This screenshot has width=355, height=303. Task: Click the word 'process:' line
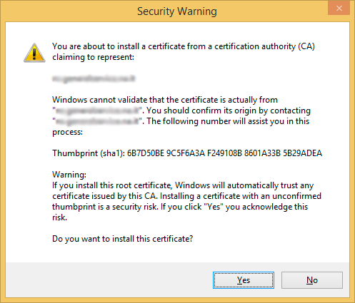pos(67,132)
